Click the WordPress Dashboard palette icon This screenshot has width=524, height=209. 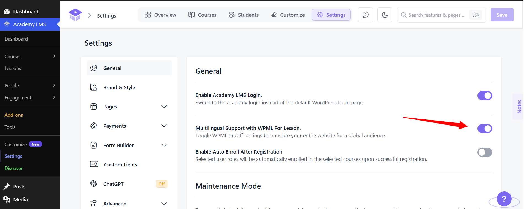point(7,12)
